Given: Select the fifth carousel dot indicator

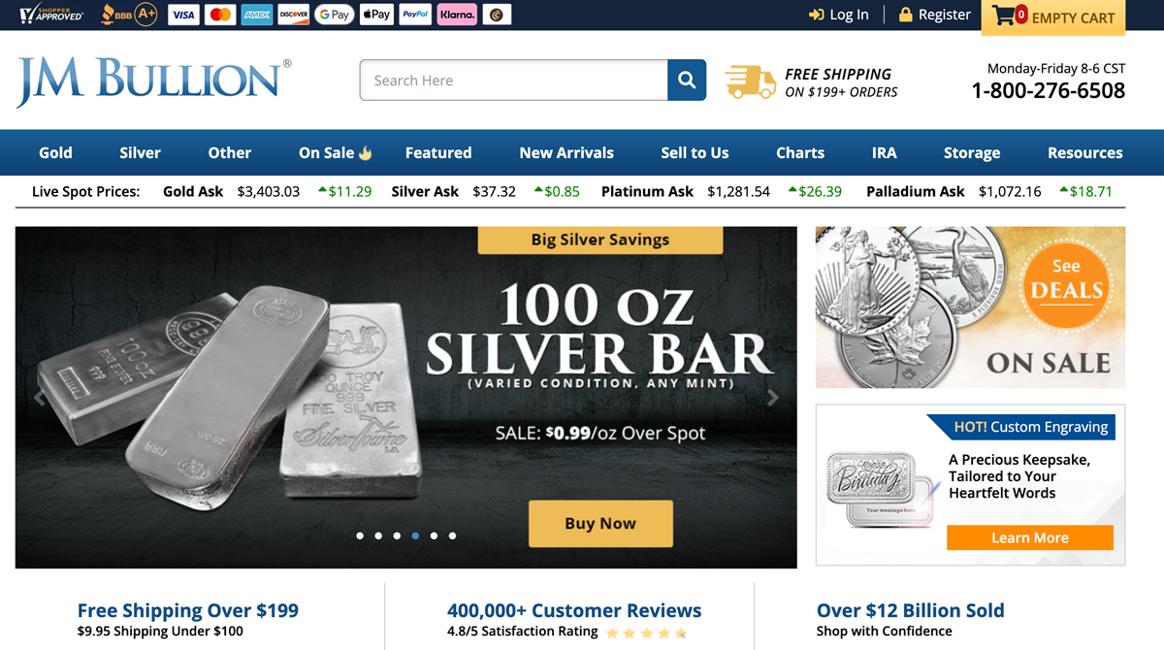Looking at the screenshot, I should [434, 536].
